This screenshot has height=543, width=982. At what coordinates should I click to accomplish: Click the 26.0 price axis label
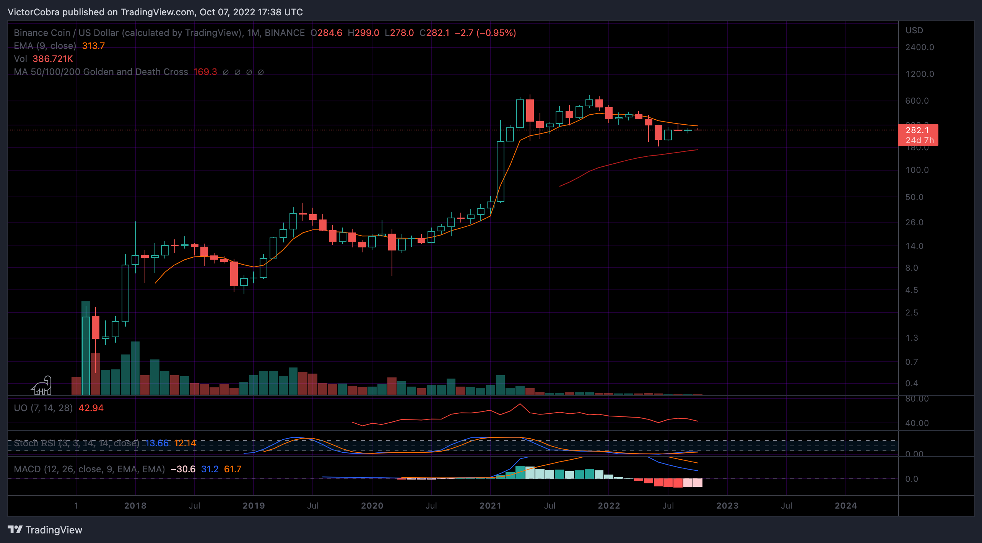(x=914, y=222)
